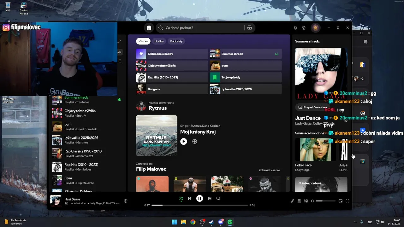Open the bum tile in main grid
Viewport: 404px width, 227px height.
246,66
